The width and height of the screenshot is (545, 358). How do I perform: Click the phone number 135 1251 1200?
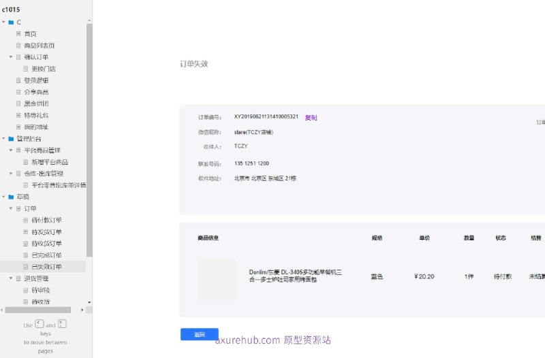click(x=251, y=163)
